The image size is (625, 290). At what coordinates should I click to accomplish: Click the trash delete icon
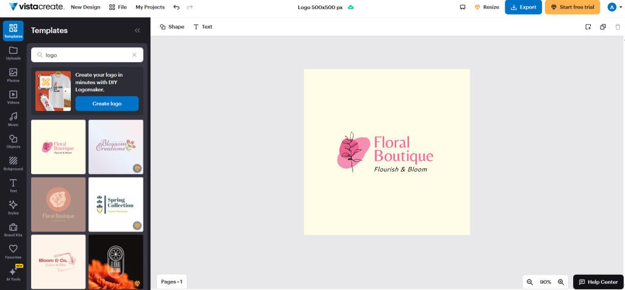click(618, 27)
